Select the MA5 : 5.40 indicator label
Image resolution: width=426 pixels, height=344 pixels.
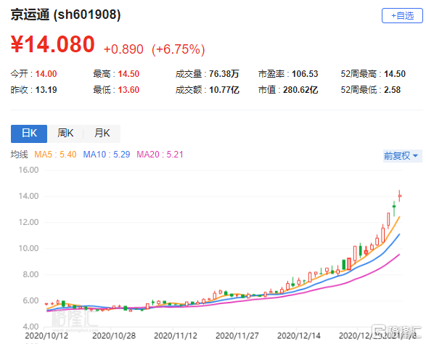pyautogui.click(x=55, y=155)
